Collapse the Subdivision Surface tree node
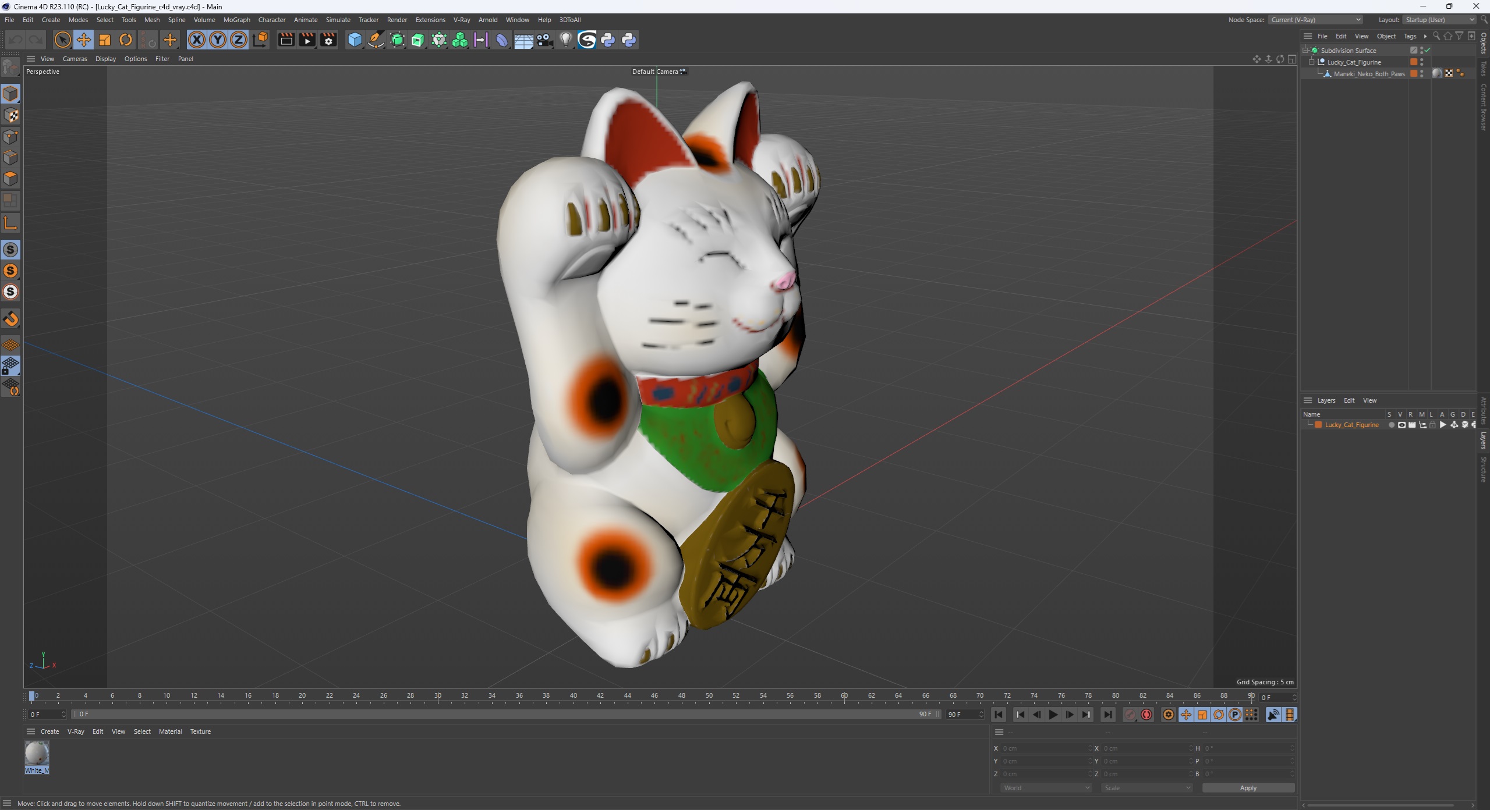The image size is (1490, 810). [x=1306, y=51]
